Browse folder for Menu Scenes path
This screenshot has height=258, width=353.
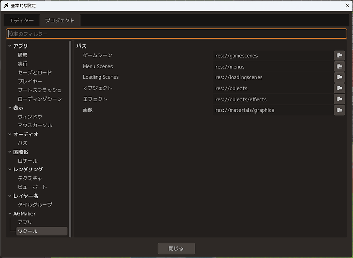coord(340,67)
